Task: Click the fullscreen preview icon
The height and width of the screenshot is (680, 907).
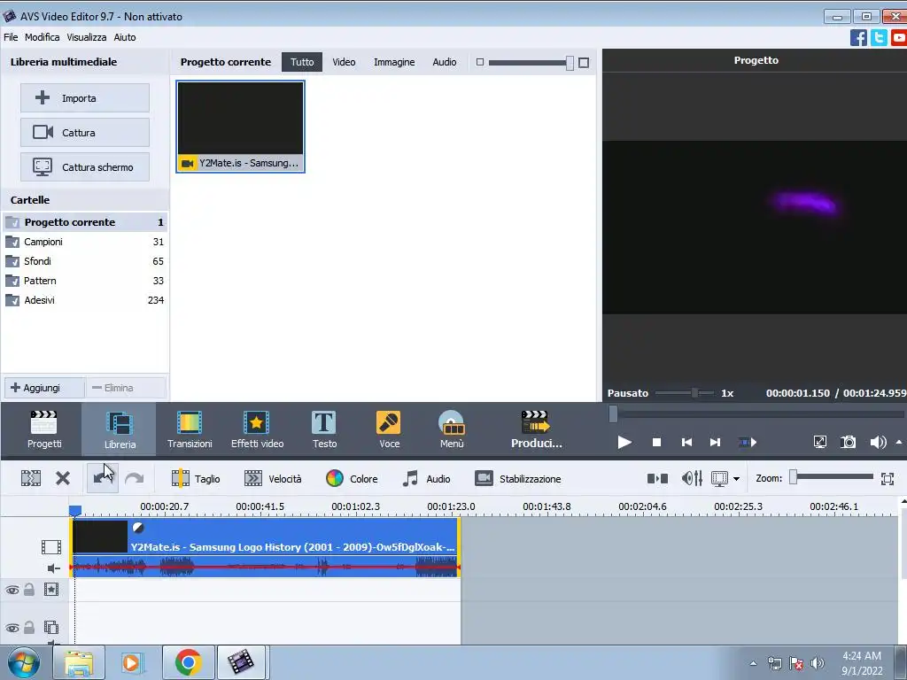Action: [819, 442]
